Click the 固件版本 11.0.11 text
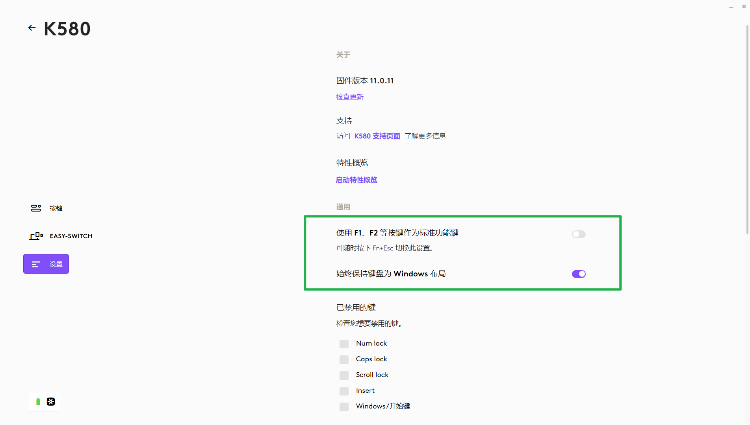The image size is (750, 425). (365, 81)
